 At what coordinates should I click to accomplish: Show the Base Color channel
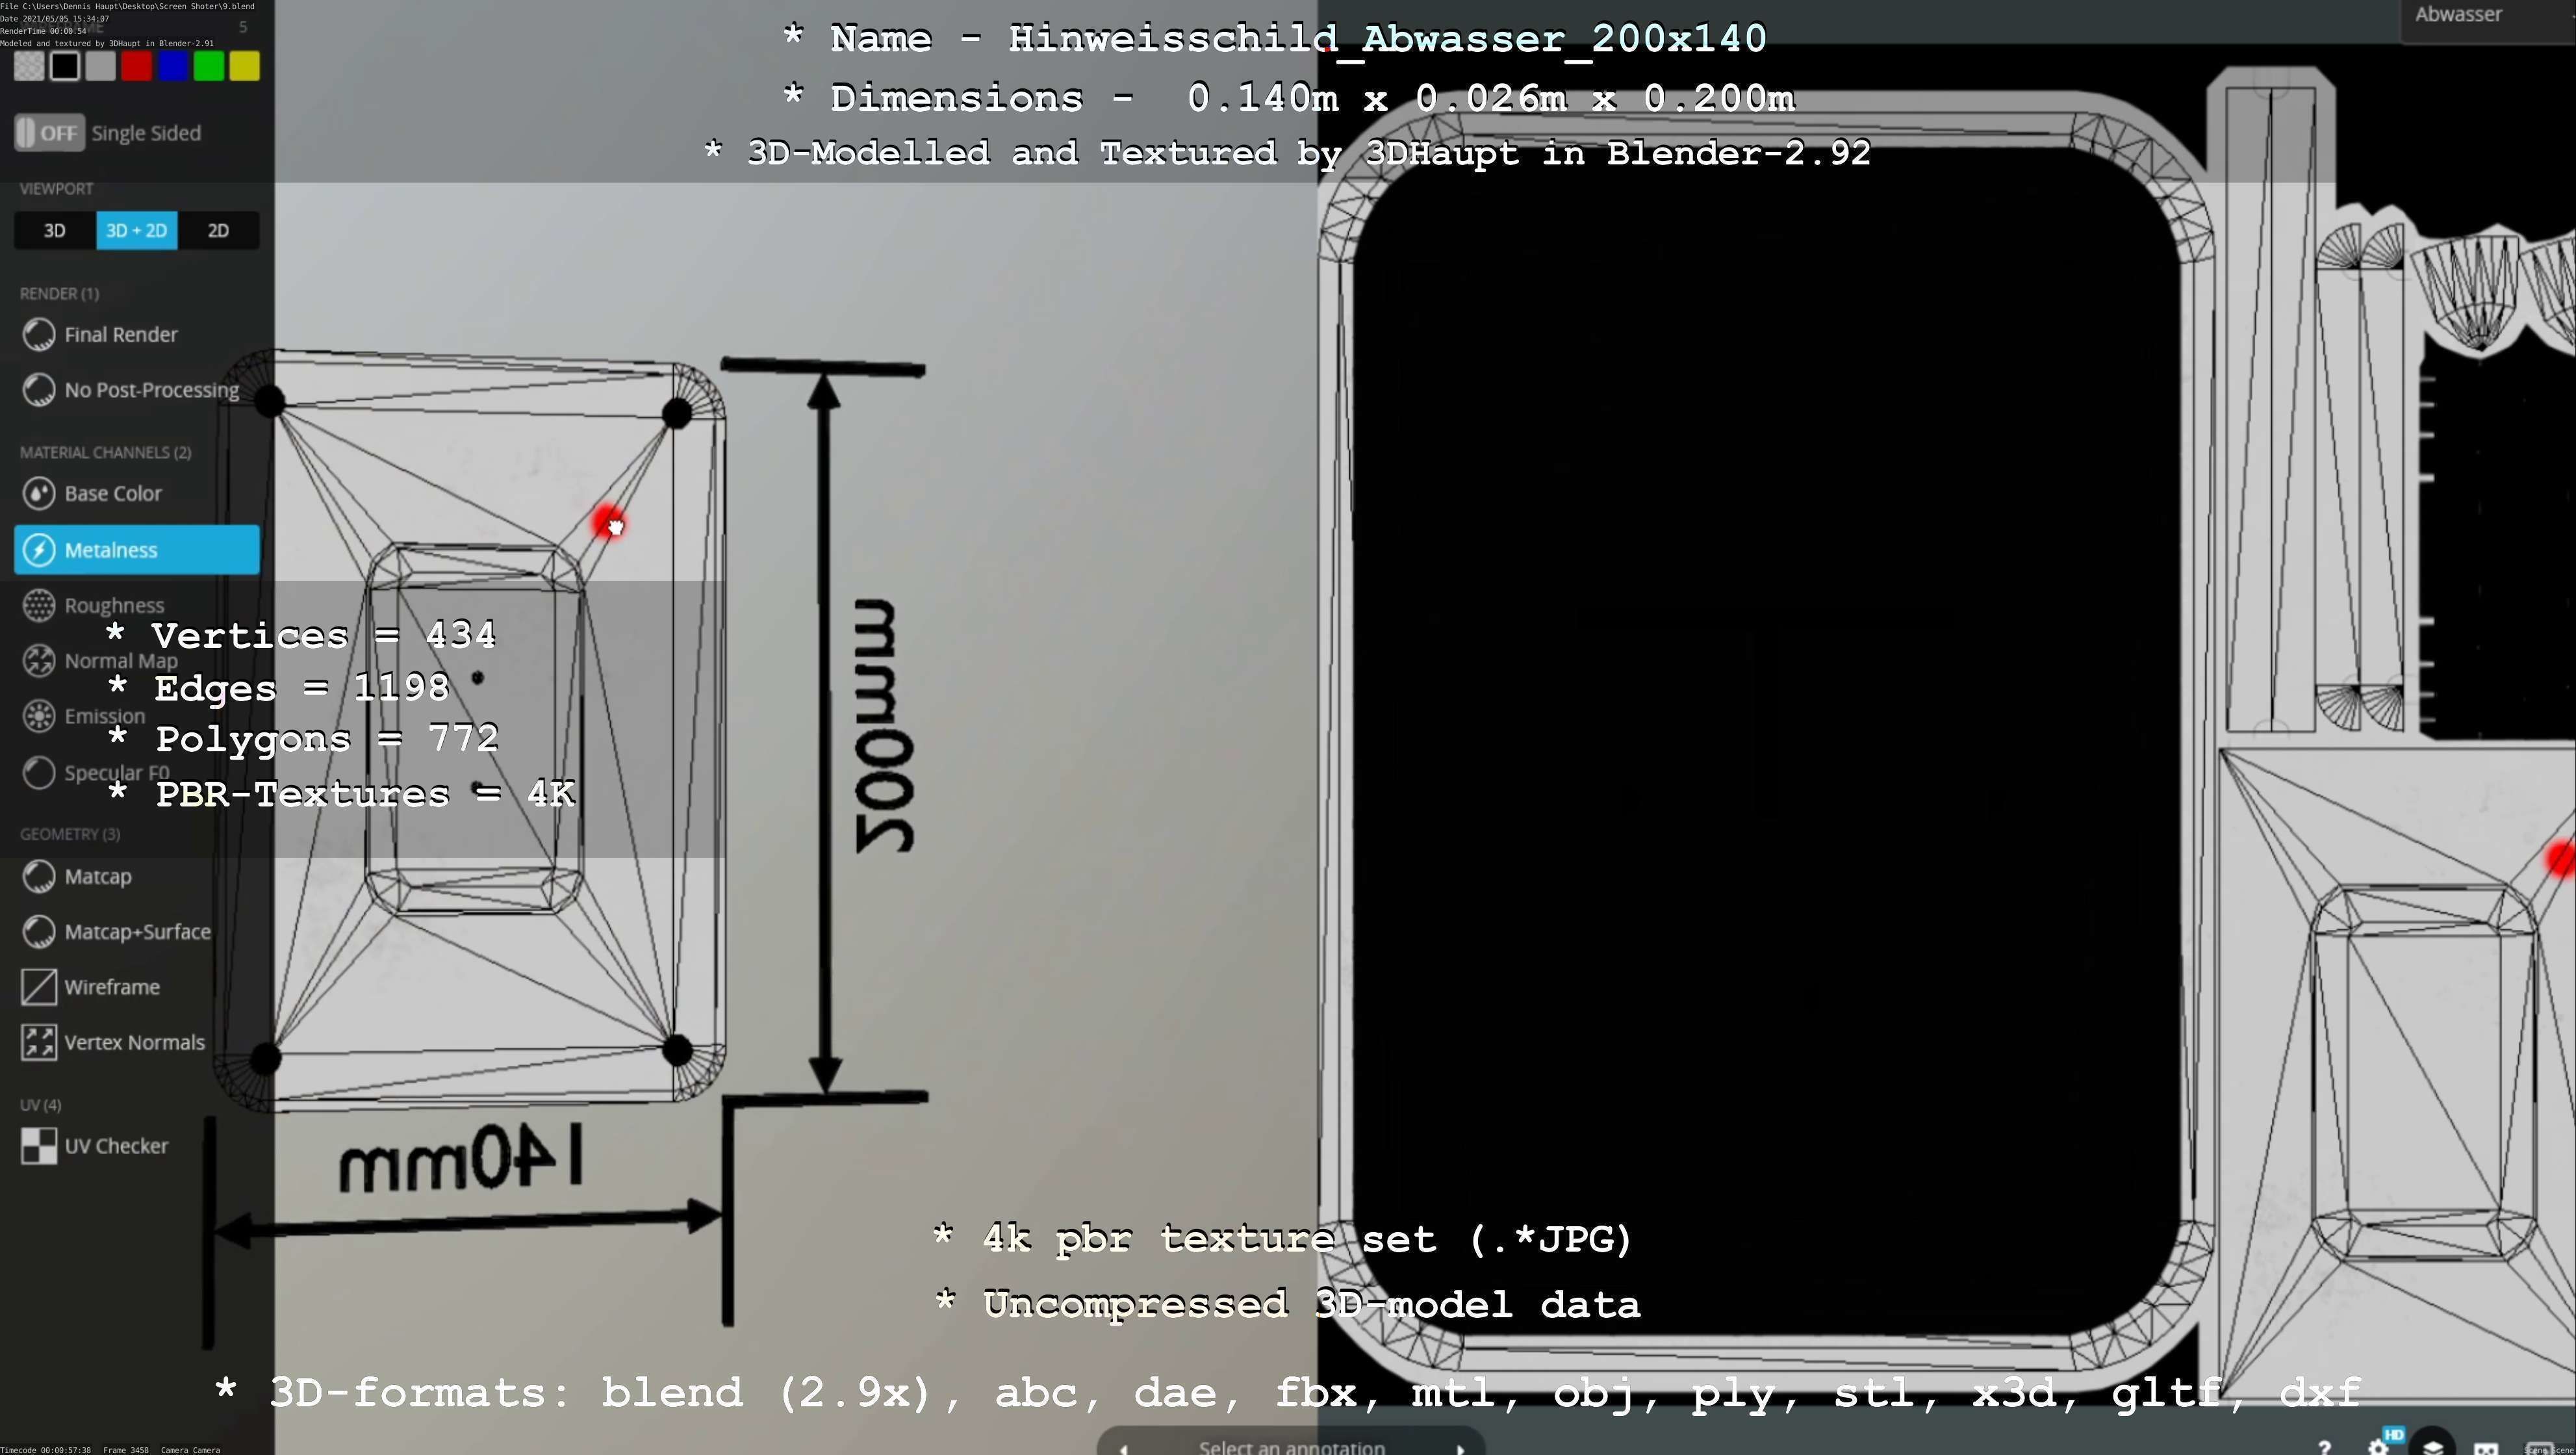(x=112, y=493)
